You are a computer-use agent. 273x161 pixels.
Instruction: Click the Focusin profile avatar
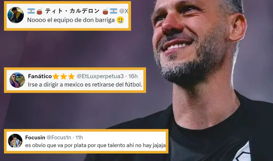(x=15, y=141)
